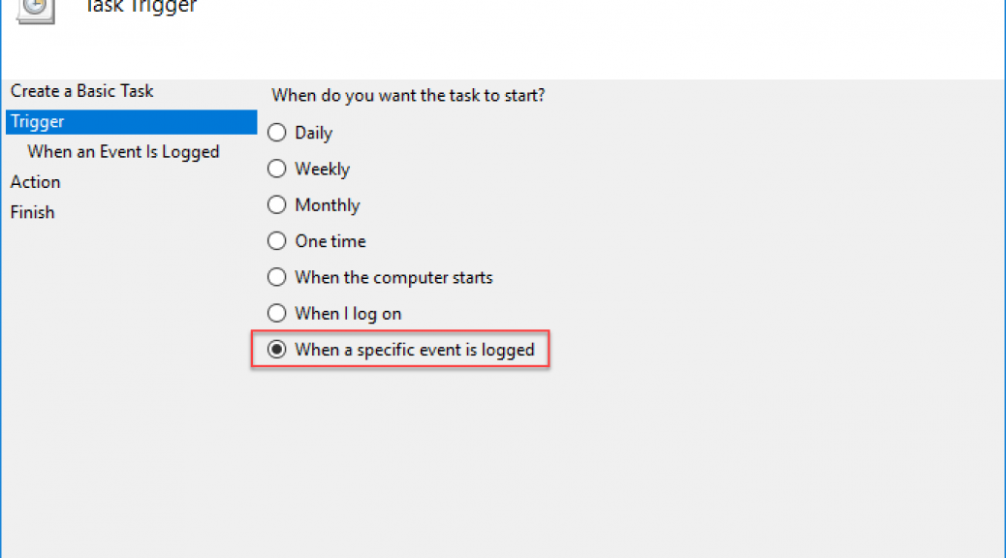This screenshot has height=558, width=1006.
Task: Select the One time radio button
Action: (276, 241)
